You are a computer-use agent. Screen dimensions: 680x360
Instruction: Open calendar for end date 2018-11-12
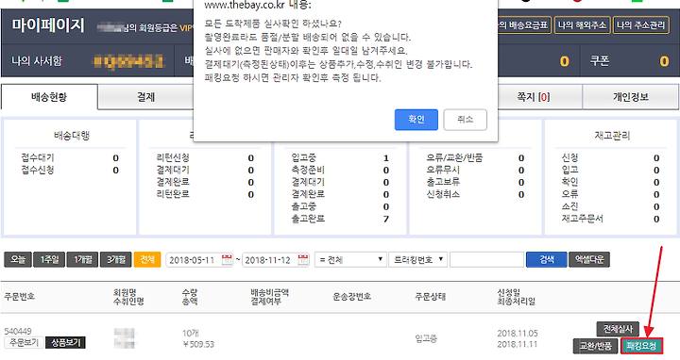coord(303,260)
